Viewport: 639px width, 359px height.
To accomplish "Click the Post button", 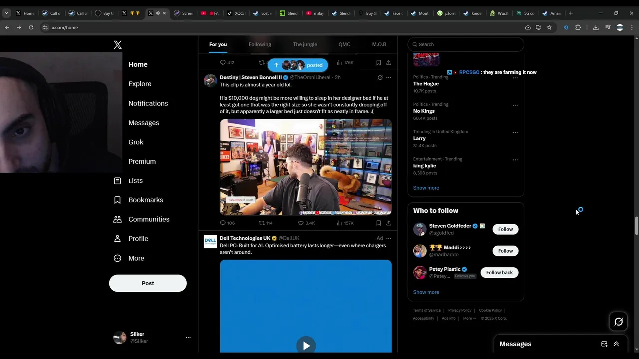I will point(148,283).
